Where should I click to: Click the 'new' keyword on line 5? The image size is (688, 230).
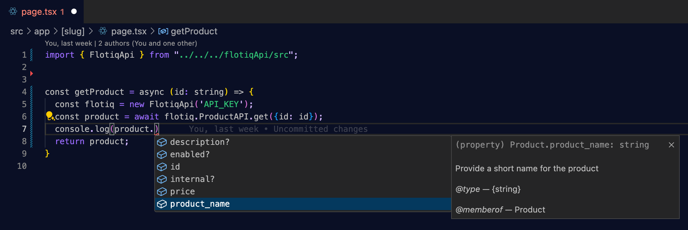(137, 104)
